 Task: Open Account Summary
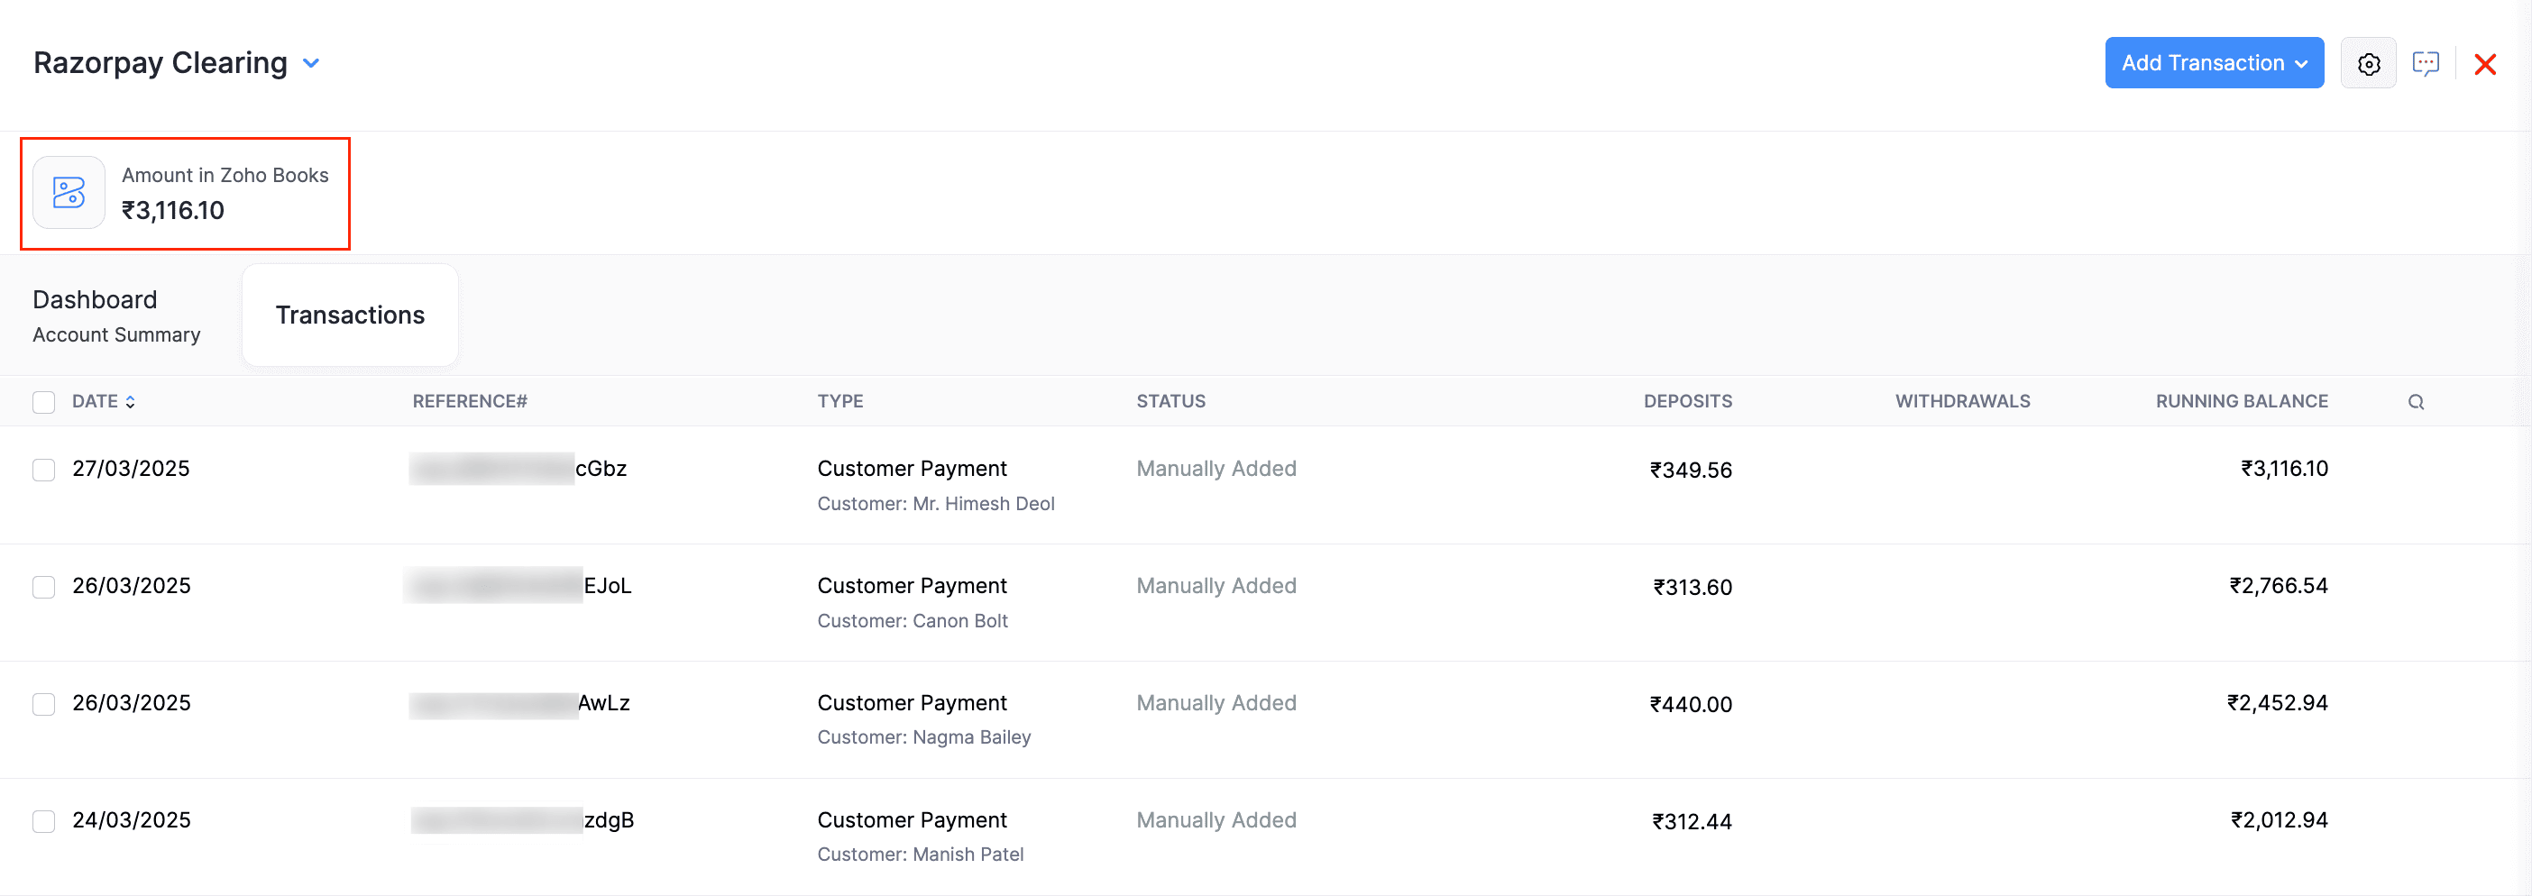click(116, 334)
